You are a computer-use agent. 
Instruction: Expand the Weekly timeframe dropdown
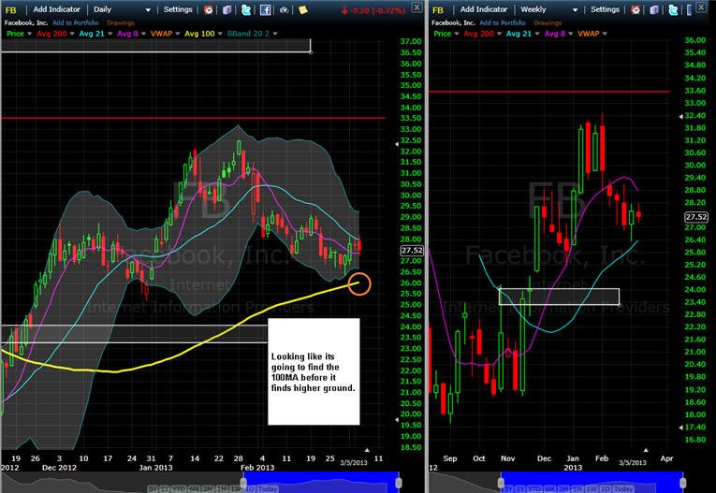point(575,10)
